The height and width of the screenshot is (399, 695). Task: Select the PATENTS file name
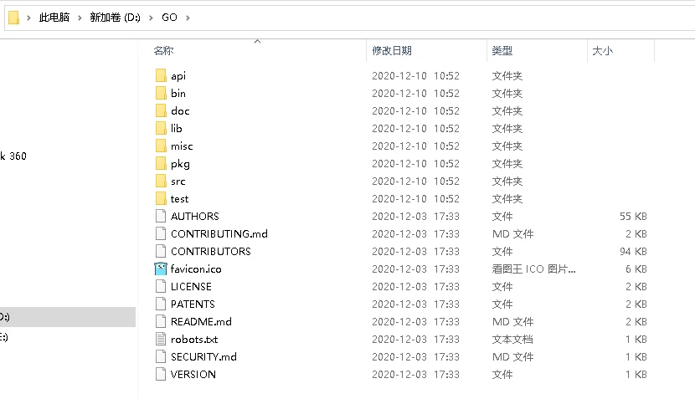pyautogui.click(x=193, y=304)
